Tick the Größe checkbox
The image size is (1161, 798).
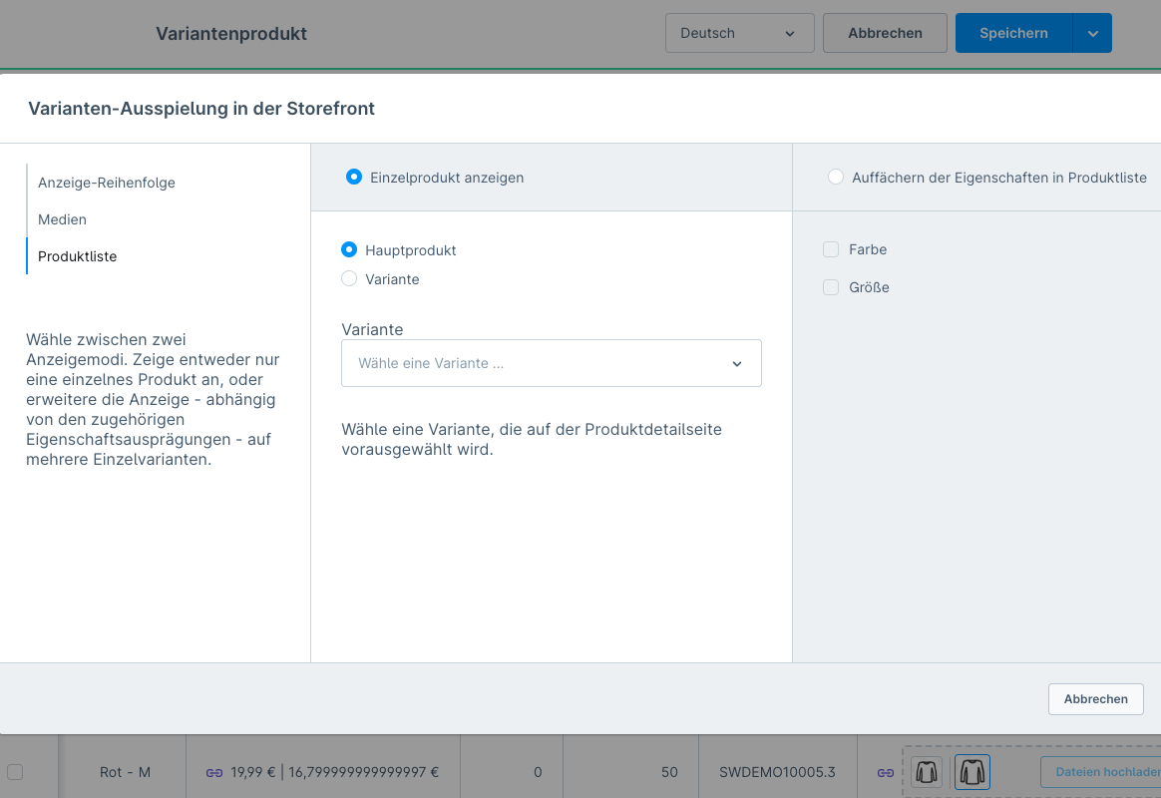coord(831,287)
